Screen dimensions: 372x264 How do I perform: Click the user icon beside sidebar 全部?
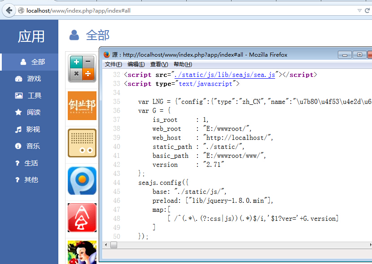tap(23, 62)
